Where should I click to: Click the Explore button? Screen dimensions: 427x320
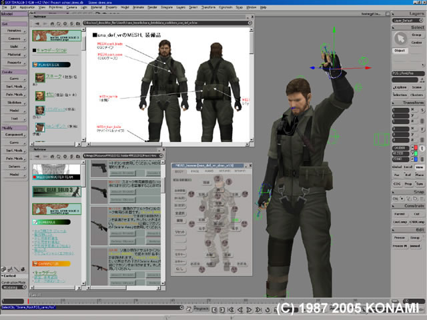[400, 87]
